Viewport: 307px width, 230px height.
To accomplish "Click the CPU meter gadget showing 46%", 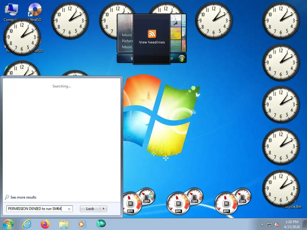I will pos(226,203).
